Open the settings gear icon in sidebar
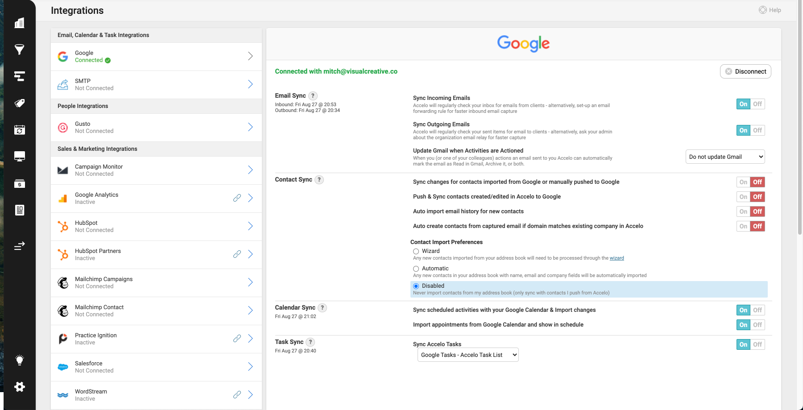803x410 pixels. [x=19, y=387]
